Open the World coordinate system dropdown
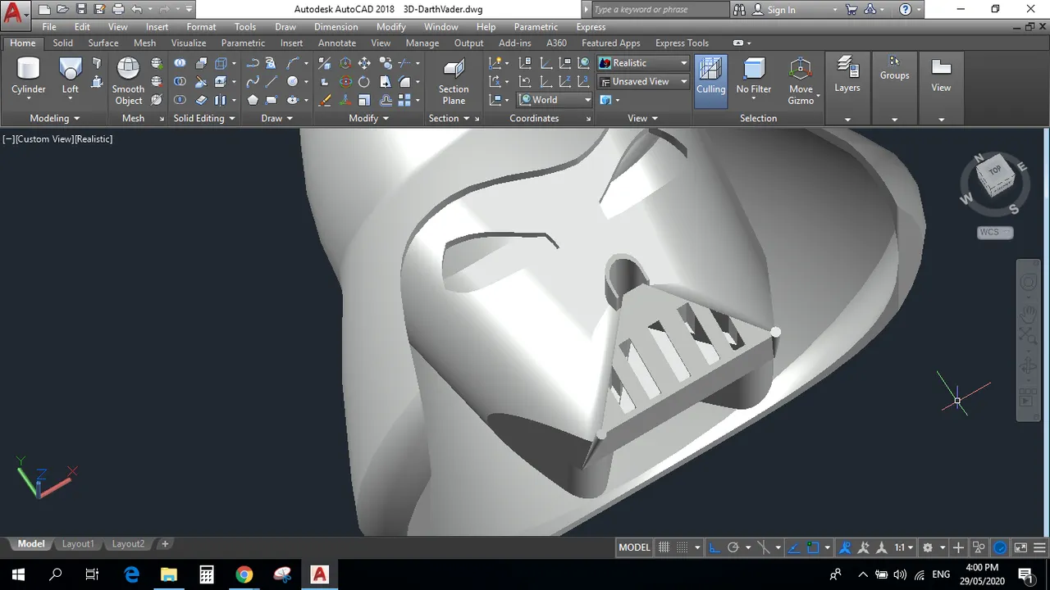 [555, 100]
